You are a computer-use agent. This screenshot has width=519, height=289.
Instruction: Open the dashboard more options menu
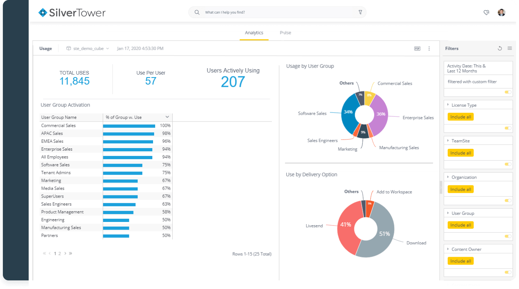(429, 48)
